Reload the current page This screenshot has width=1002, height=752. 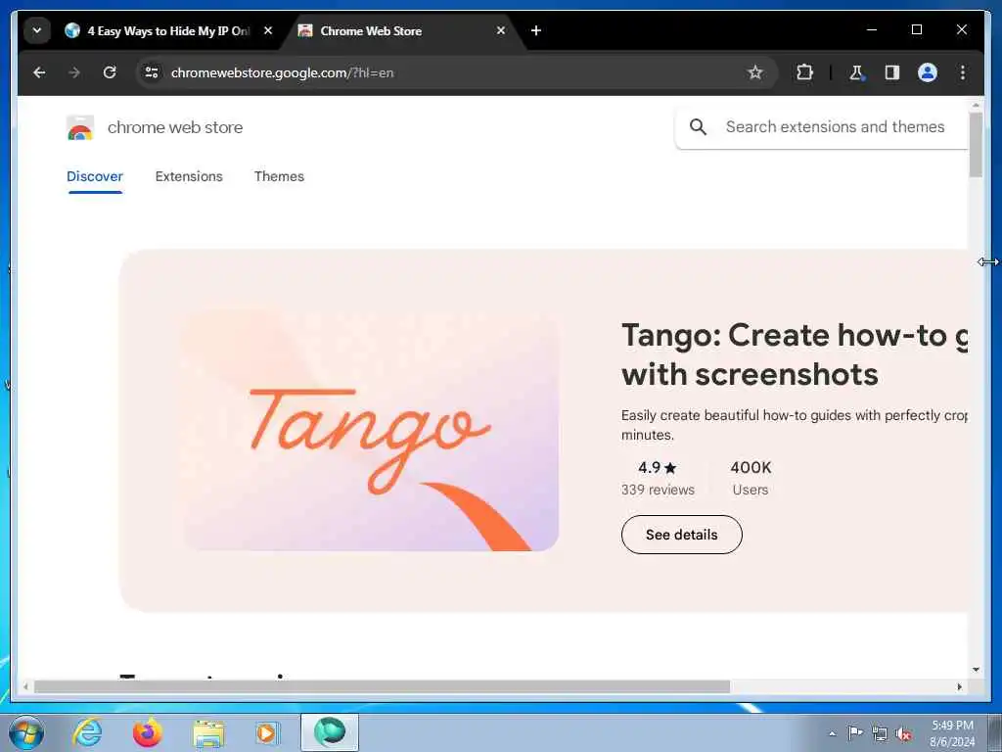(110, 72)
